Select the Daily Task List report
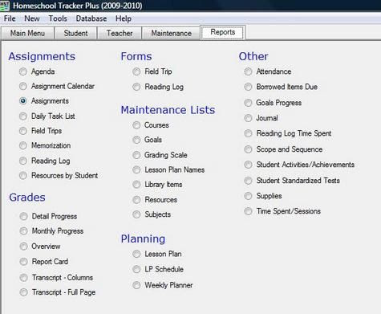 tap(23, 116)
